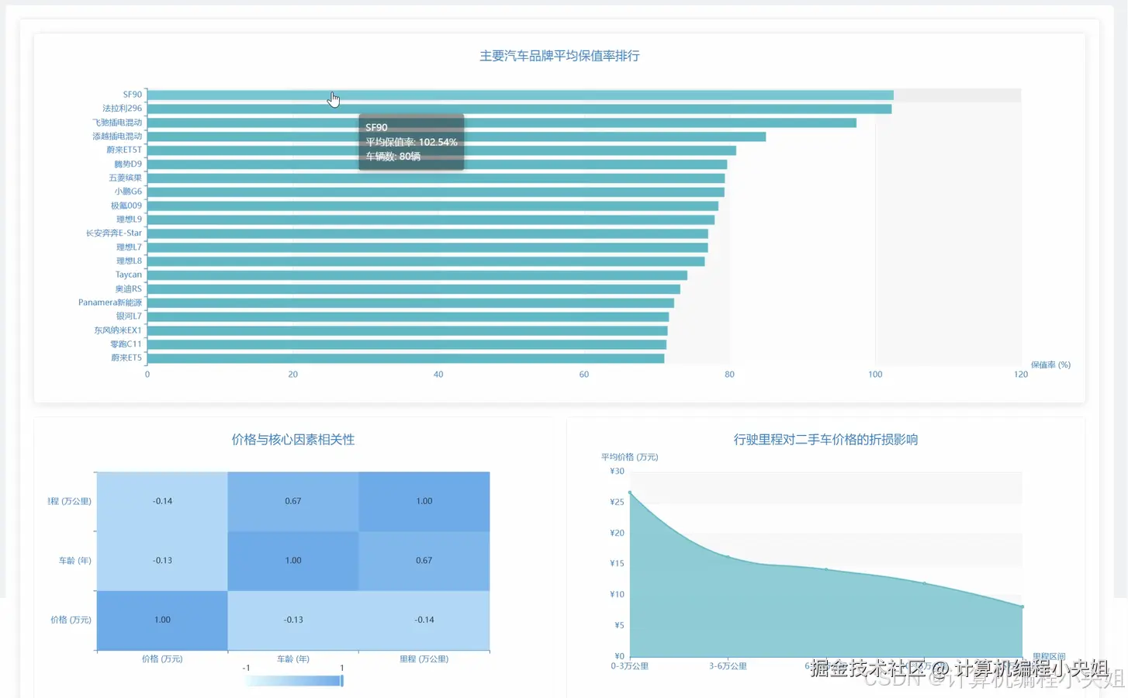This screenshot has width=1128, height=698.
Task: Select the Panamera新能源 bar
Action: (410, 303)
